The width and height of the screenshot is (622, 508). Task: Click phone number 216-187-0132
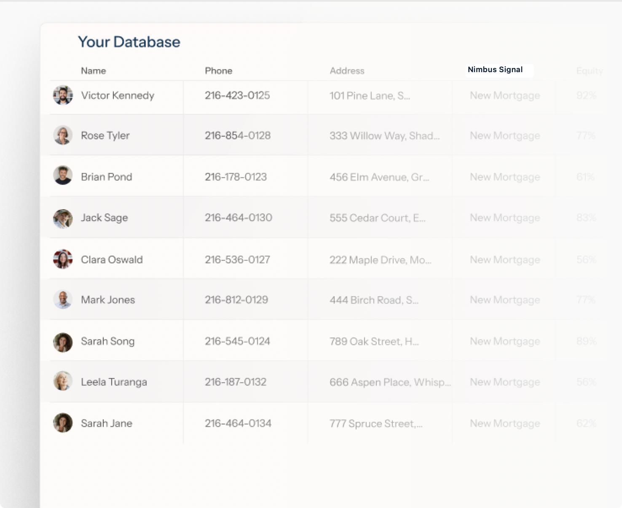tap(236, 382)
